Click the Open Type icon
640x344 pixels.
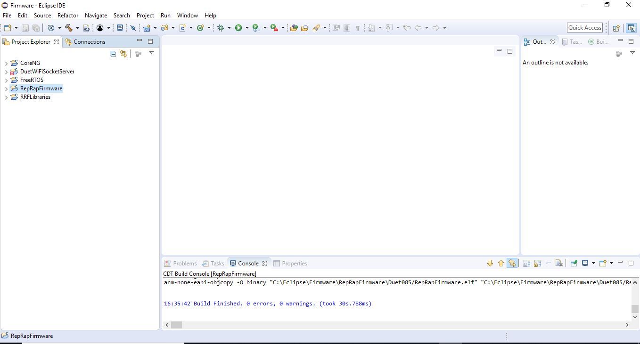point(294,28)
